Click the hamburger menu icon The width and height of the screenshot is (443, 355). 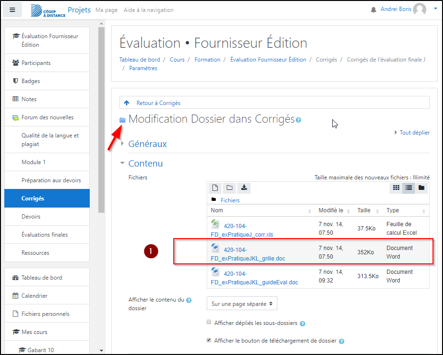(x=12, y=10)
